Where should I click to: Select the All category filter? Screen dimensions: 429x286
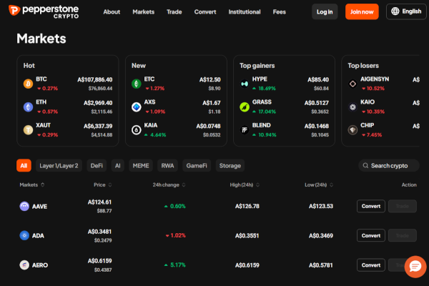(x=24, y=166)
